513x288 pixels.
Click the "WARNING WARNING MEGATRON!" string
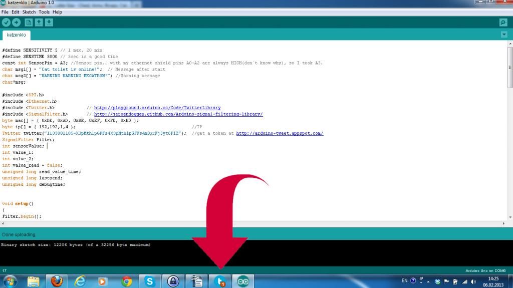(74, 76)
